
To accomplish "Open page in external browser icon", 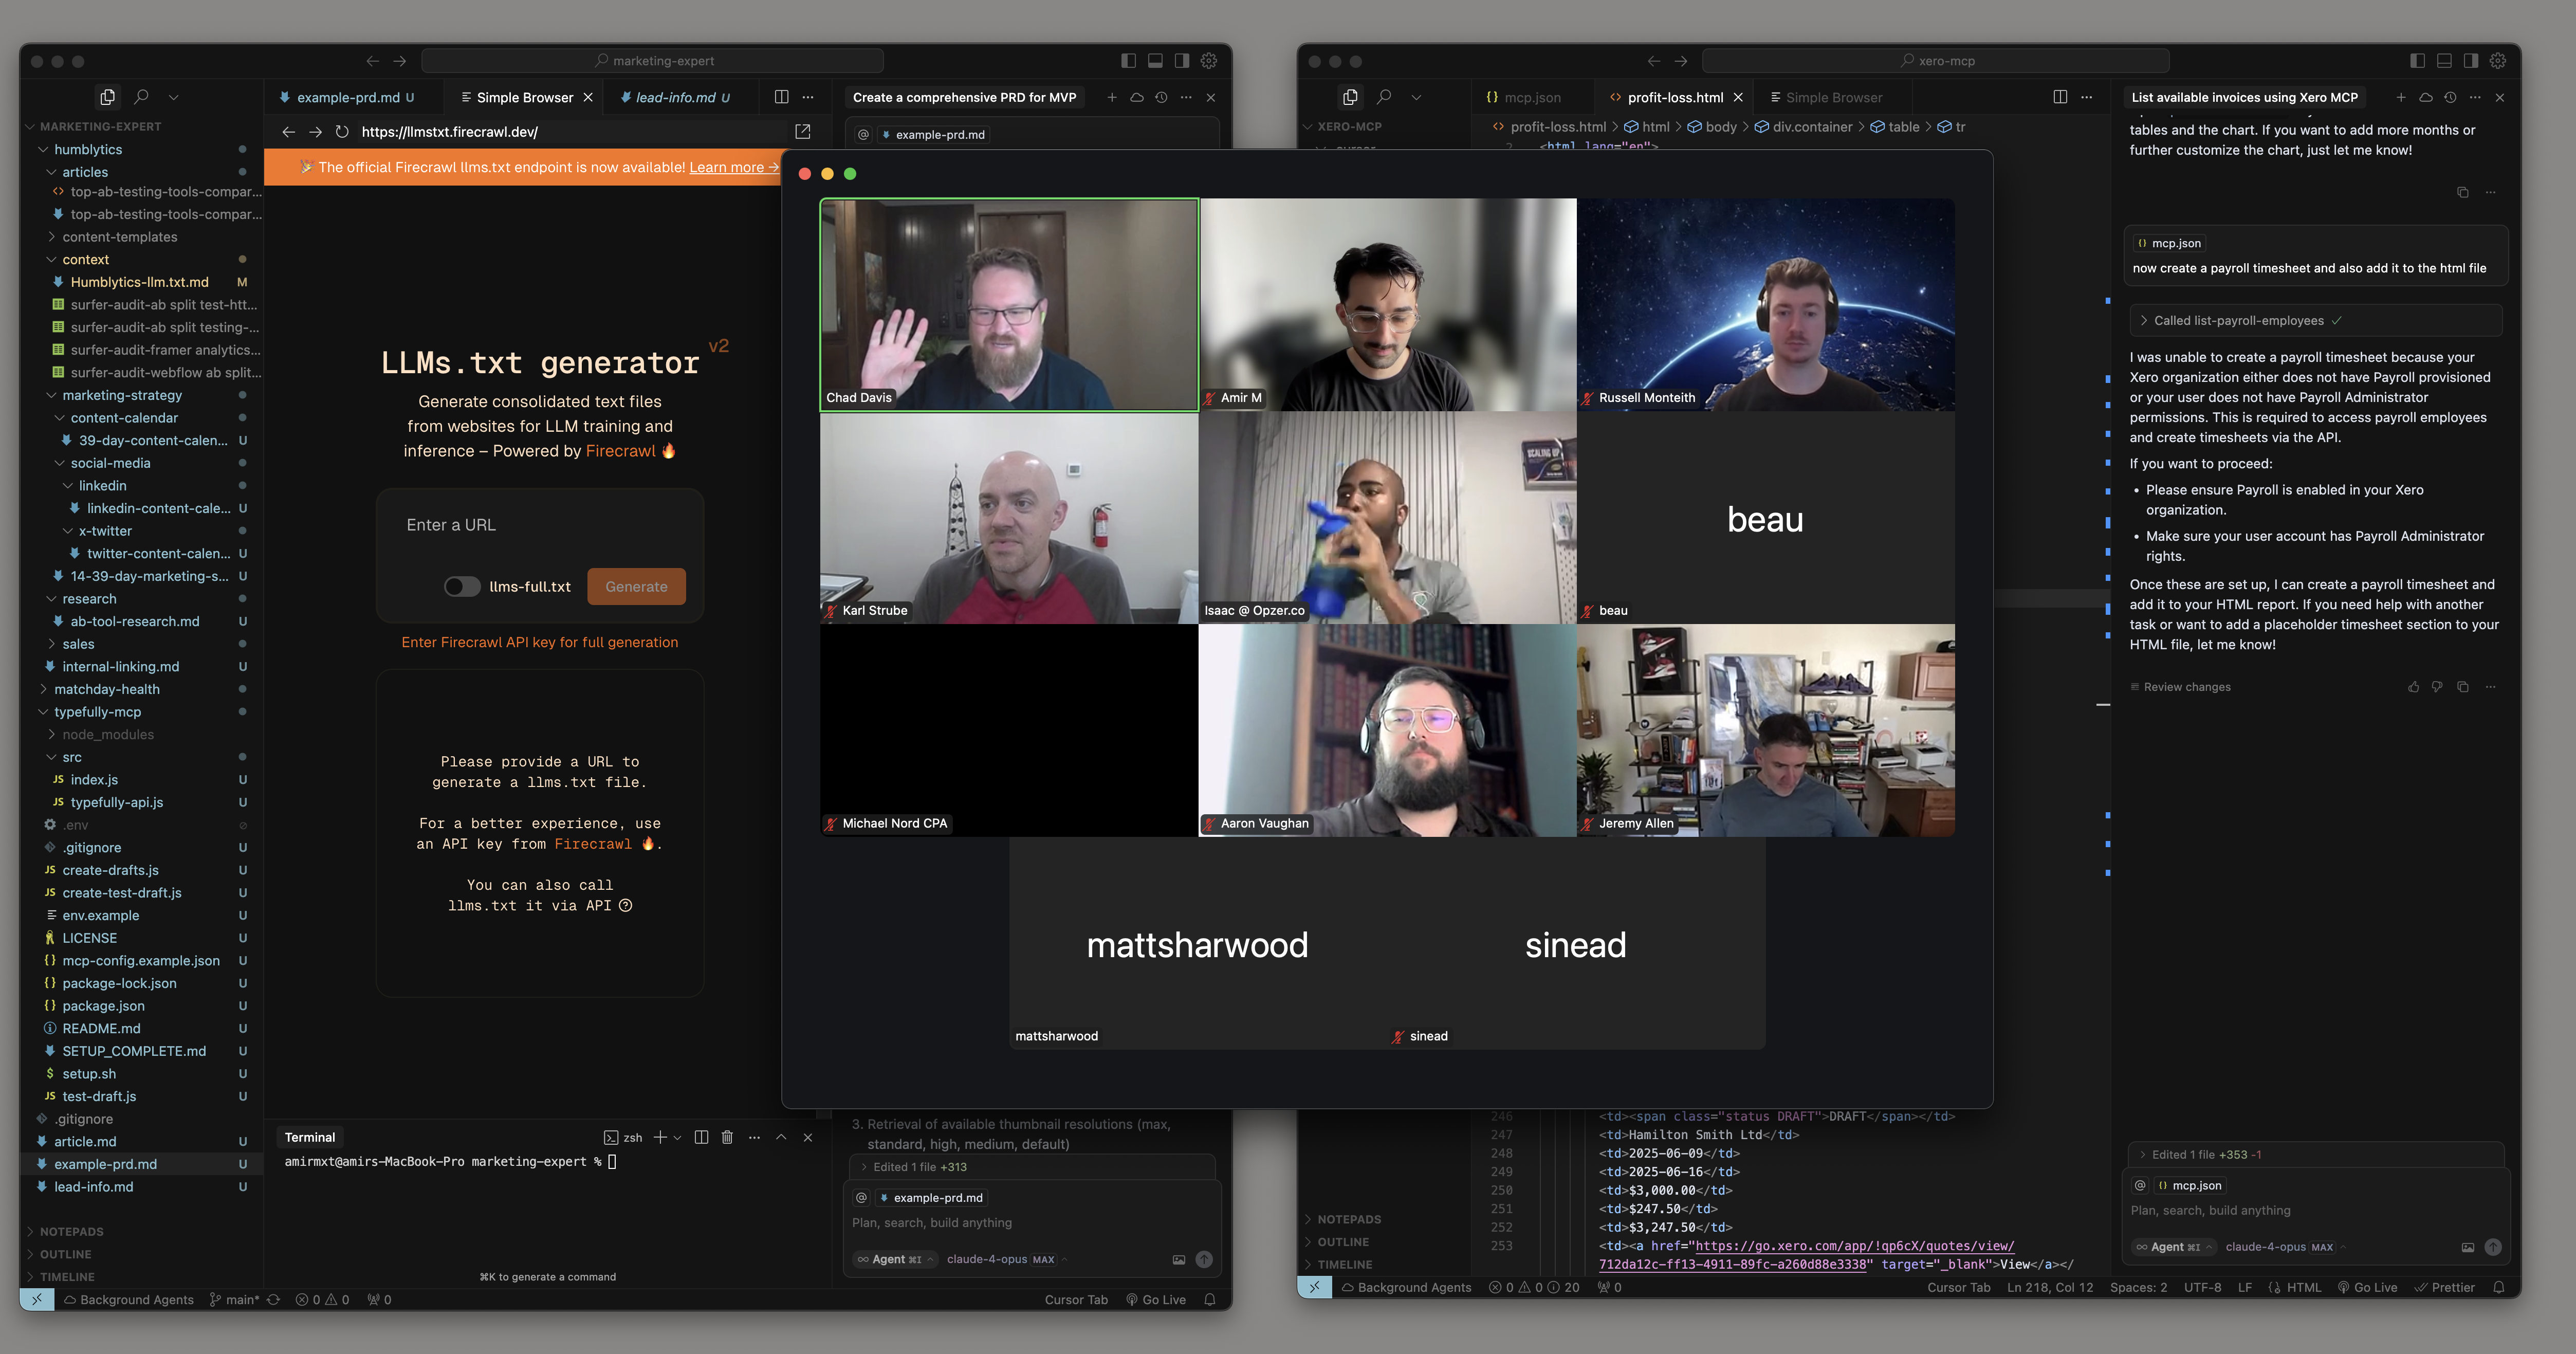I will tap(802, 132).
